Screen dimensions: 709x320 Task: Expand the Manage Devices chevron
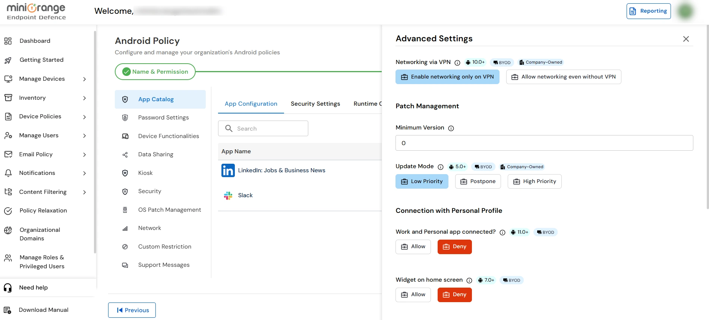pos(85,79)
